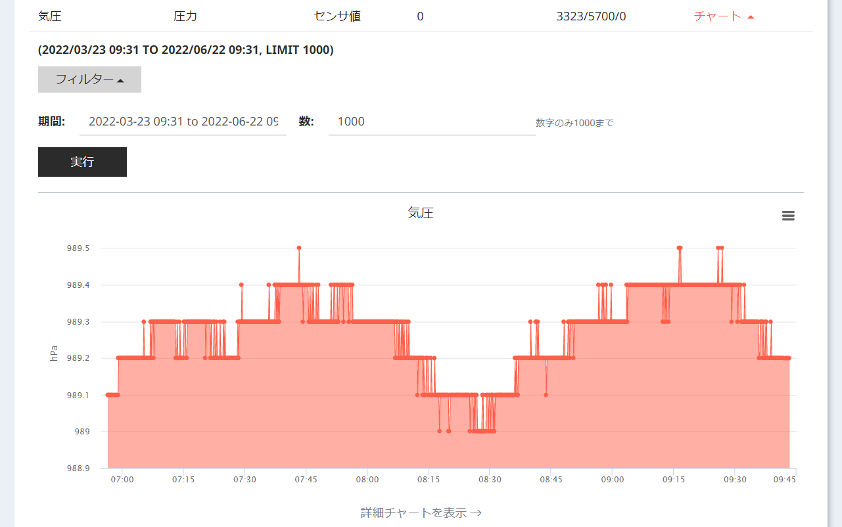Viewport: 842px width, 527px height.
Task: Click the 気圧 chart title
Action: pos(421,213)
